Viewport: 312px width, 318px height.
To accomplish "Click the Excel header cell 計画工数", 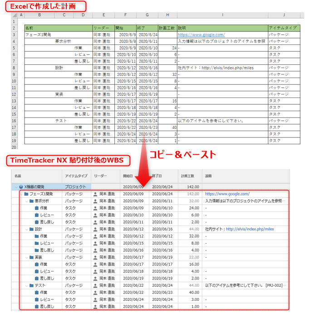I will click(x=167, y=28).
